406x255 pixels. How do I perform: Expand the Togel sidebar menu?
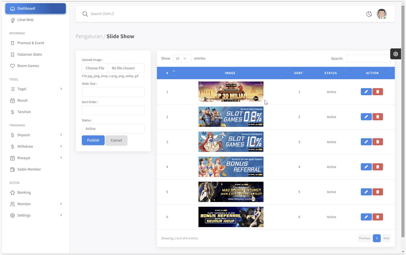[36, 89]
